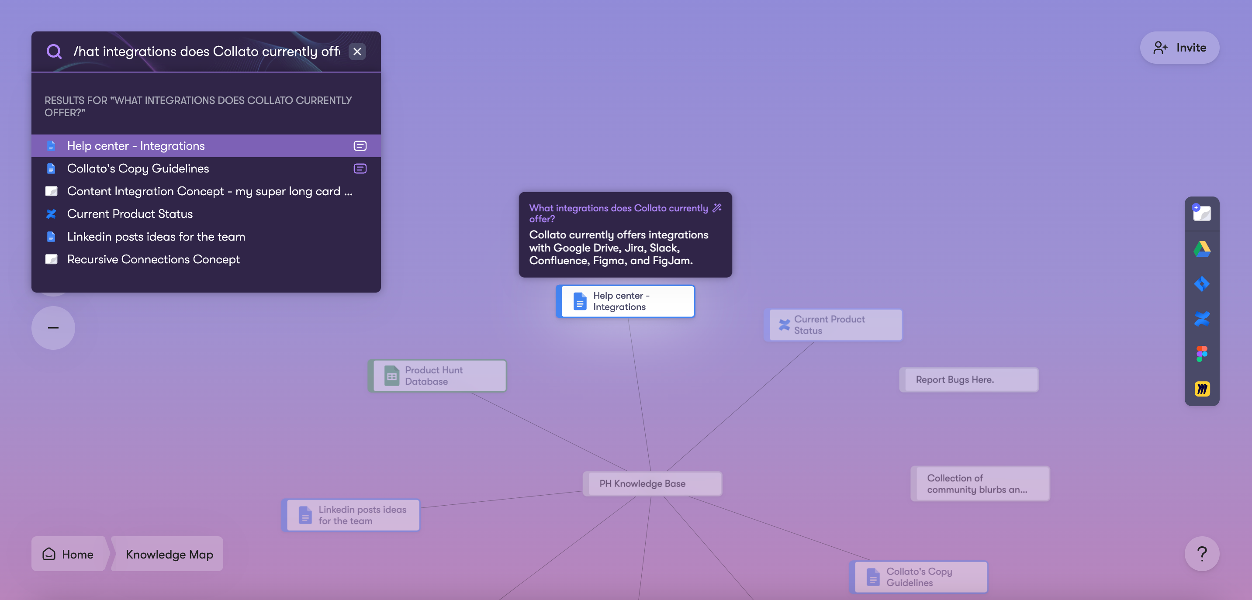Click the Jira integration icon

1201,284
